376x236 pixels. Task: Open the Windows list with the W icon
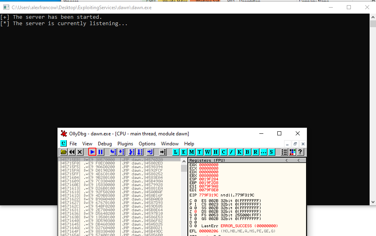(207, 152)
